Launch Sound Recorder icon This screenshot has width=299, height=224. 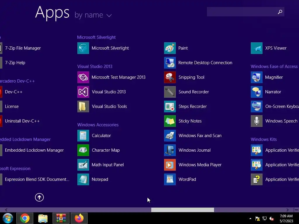tap(170, 92)
